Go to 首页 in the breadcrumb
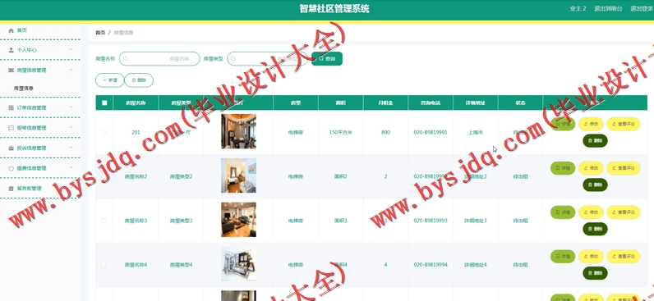Viewport: 654px width, 301px height. coord(100,33)
